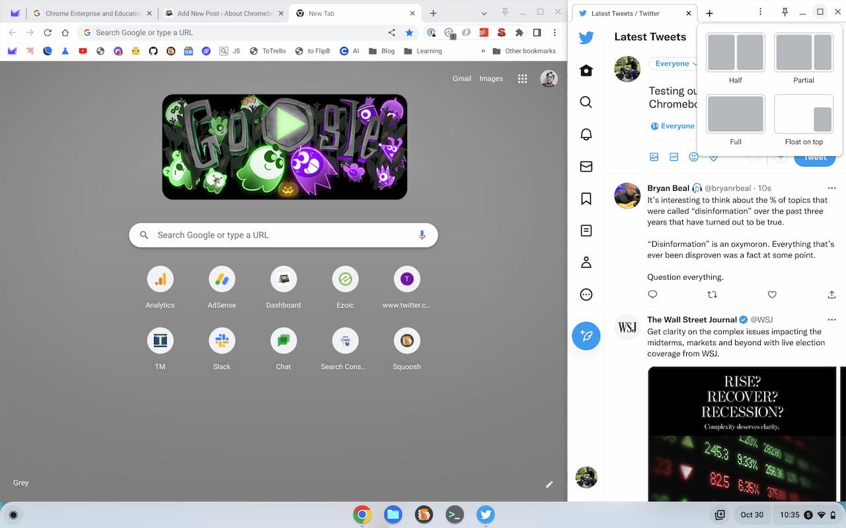
Task: Open Twitter Lists icon in sidebar
Action: (586, 230)
